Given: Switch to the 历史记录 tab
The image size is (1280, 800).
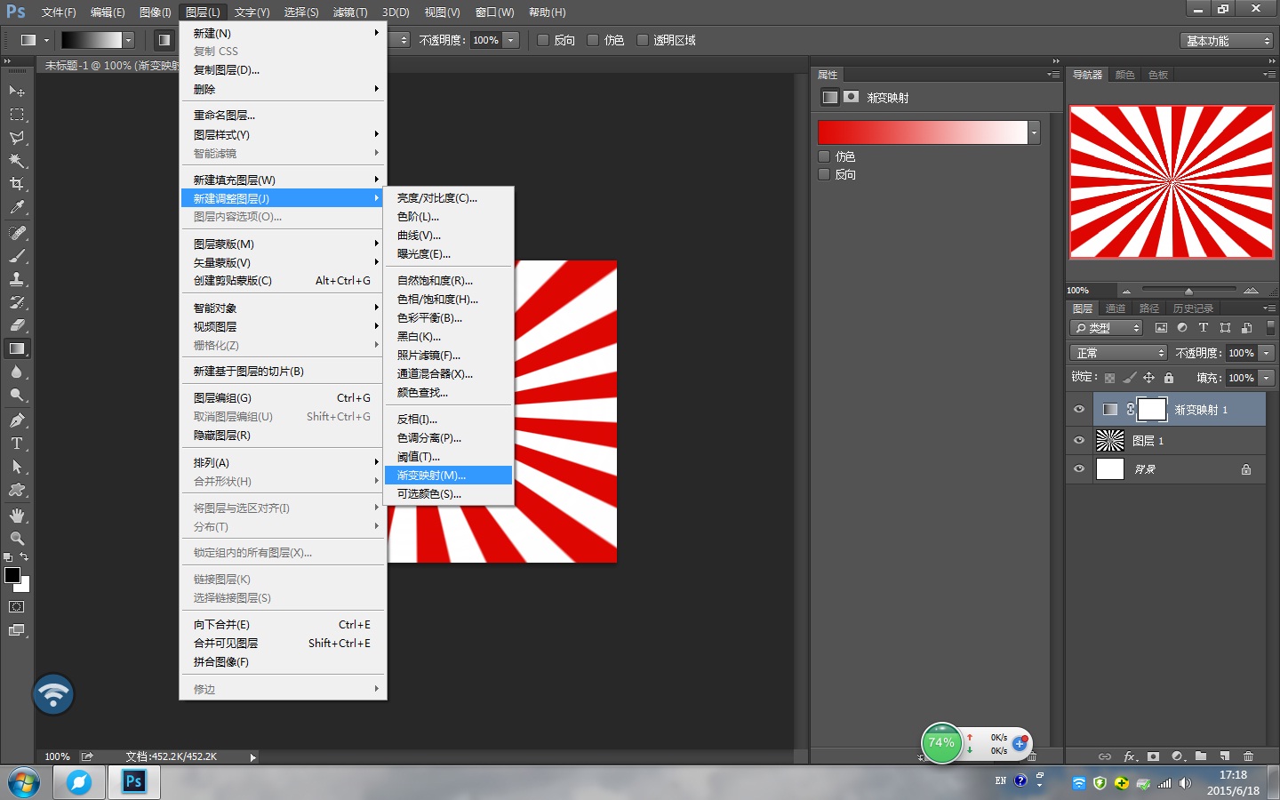Looking at the screenshot, I should pyautogui.click(x=1193, y=308).
